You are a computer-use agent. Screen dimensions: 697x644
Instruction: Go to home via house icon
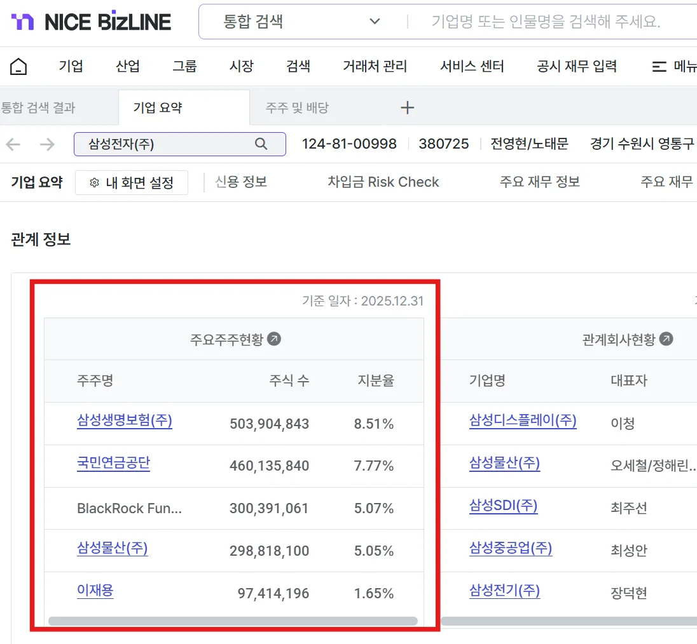19,66
